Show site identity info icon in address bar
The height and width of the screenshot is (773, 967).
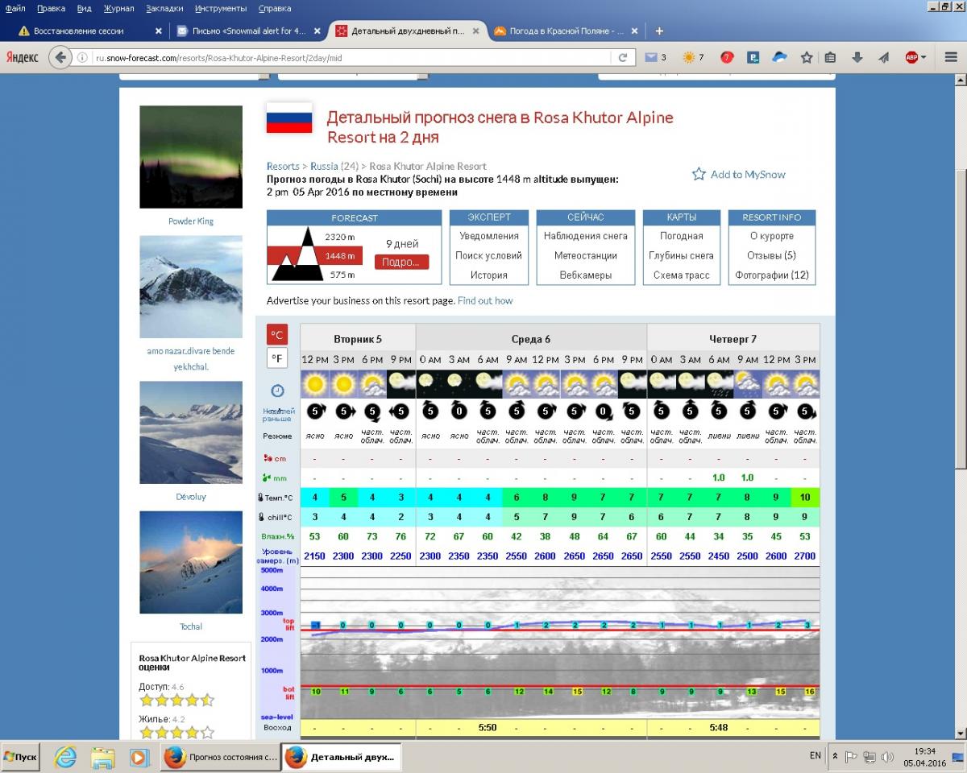[83, 57]
